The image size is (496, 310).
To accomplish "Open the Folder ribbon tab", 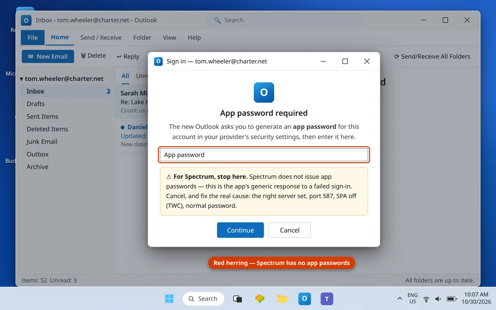I will pos(142,38).
